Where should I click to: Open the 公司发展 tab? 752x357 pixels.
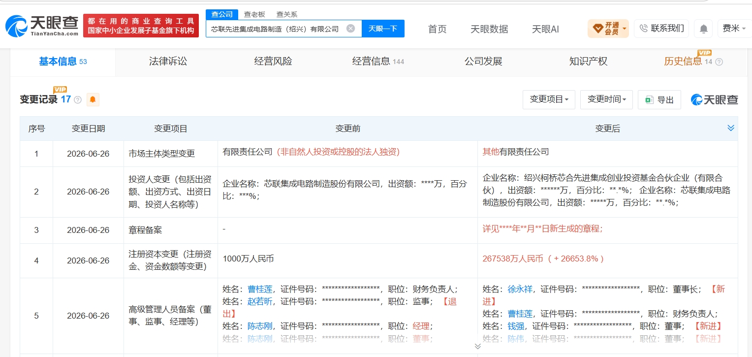pos(483,62)
